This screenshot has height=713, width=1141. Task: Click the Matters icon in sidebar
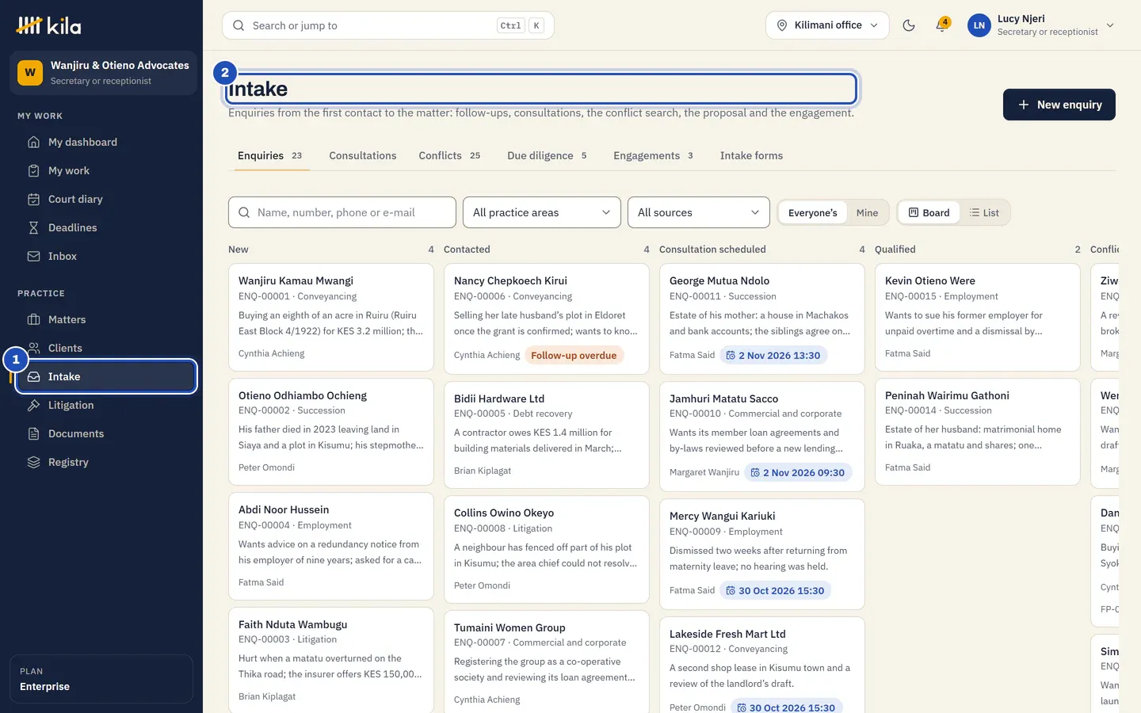tap(33, 319)
